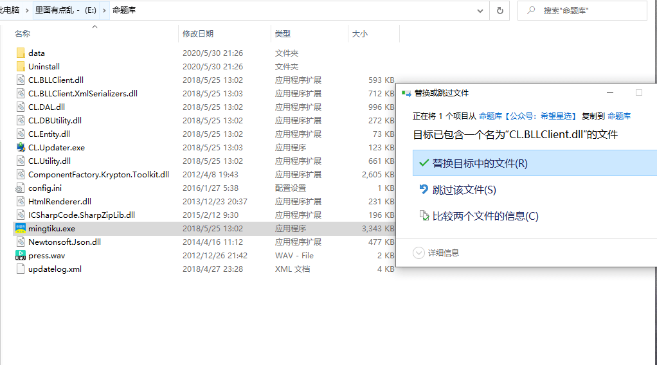Click the search magnifier icon
This screenshot has height=365, width=657.
click(531, 10)
